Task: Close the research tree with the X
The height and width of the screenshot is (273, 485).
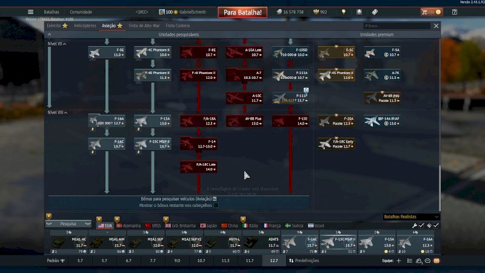Action: coord(436,26)
